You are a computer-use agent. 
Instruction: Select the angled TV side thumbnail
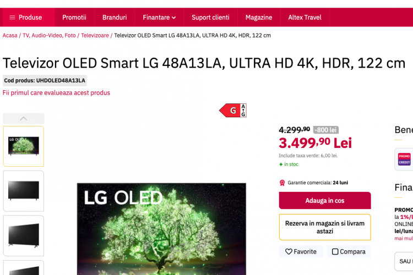tap(24, 235)
